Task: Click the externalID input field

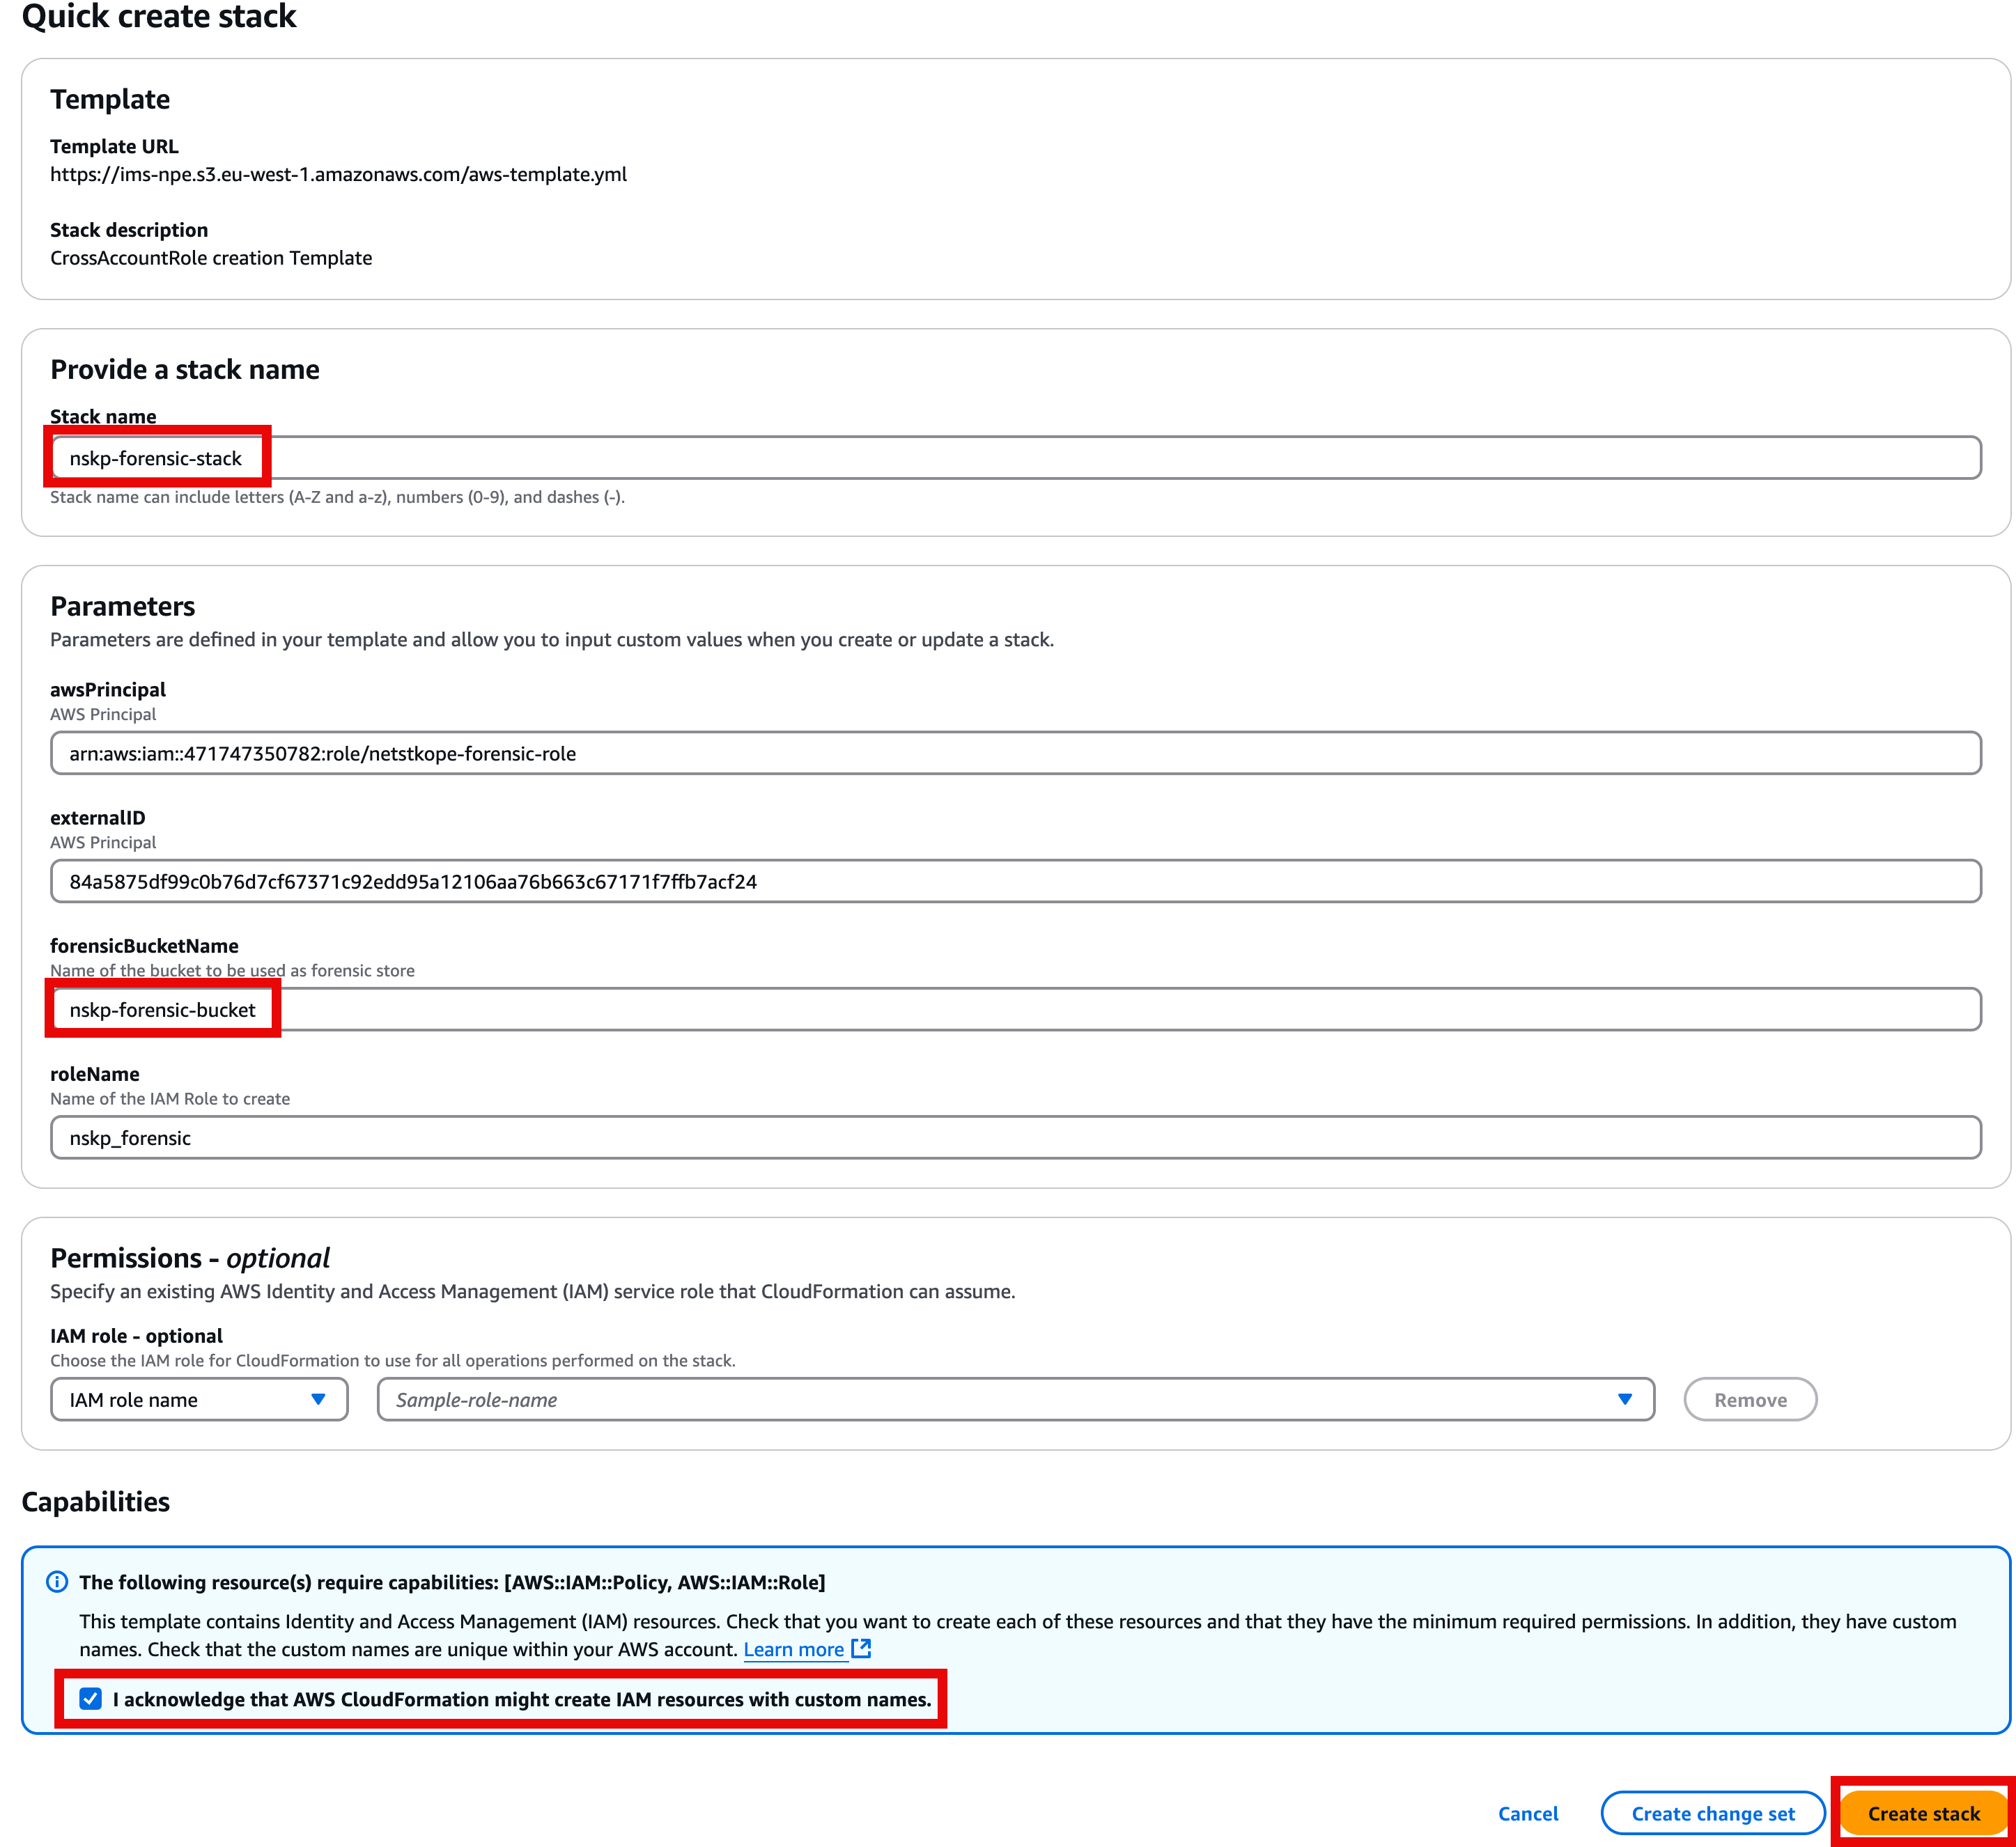Action: tap(1015, 881)
